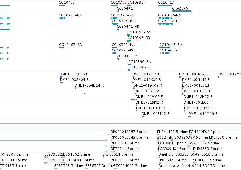Click the DME1-011M19.F feature label
Viewport: 241px width, 170px height.
202,114
